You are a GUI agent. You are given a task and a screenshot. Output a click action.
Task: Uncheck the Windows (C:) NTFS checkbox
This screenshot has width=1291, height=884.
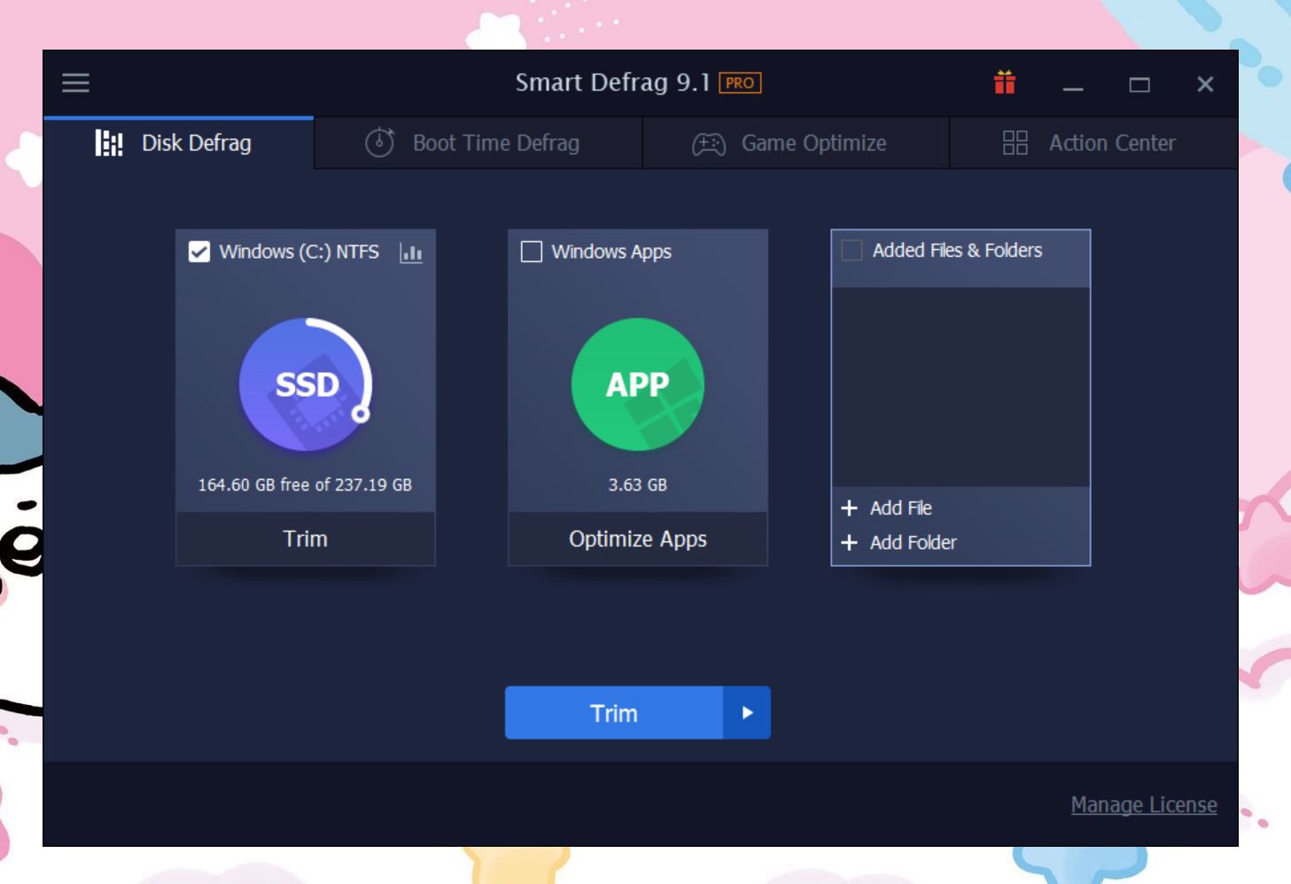[x=199, y=252]
